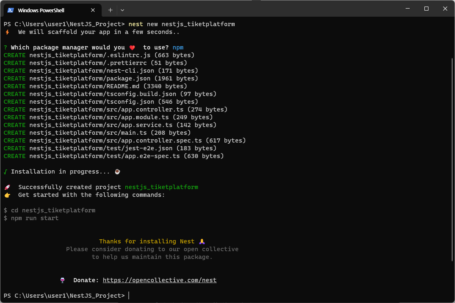Click the rocket emoji beside Successfully created

[7, 187]
